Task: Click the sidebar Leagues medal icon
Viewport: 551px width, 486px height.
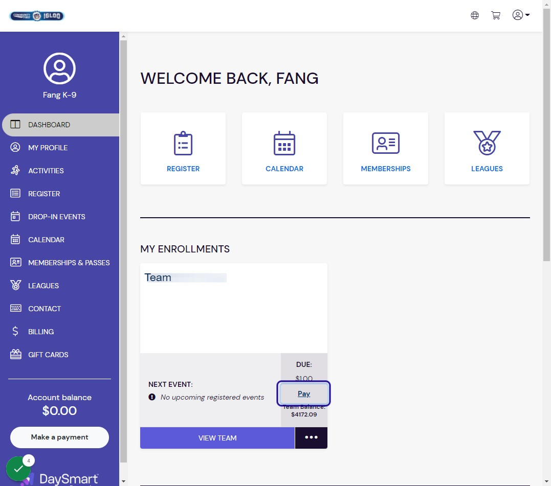Action: pos(15,285)
